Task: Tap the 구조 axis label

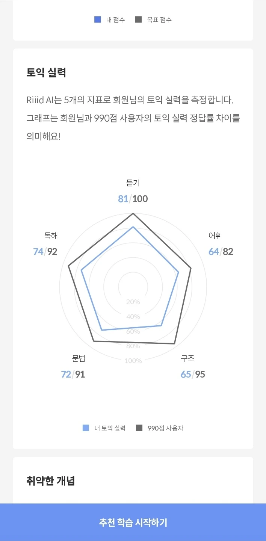Action: [x=187, y=358]
